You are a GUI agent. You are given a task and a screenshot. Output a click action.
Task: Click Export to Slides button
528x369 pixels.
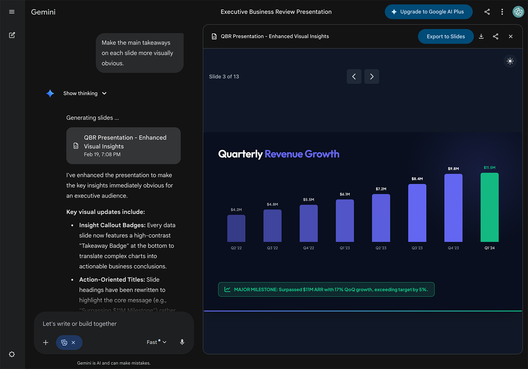(445, 37)
